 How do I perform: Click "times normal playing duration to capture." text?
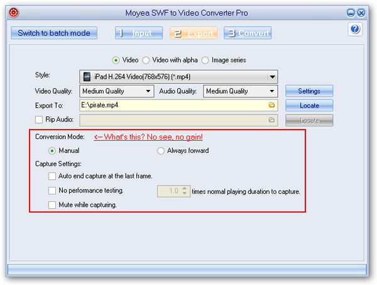pyautogui.click(x=246, y=192)
